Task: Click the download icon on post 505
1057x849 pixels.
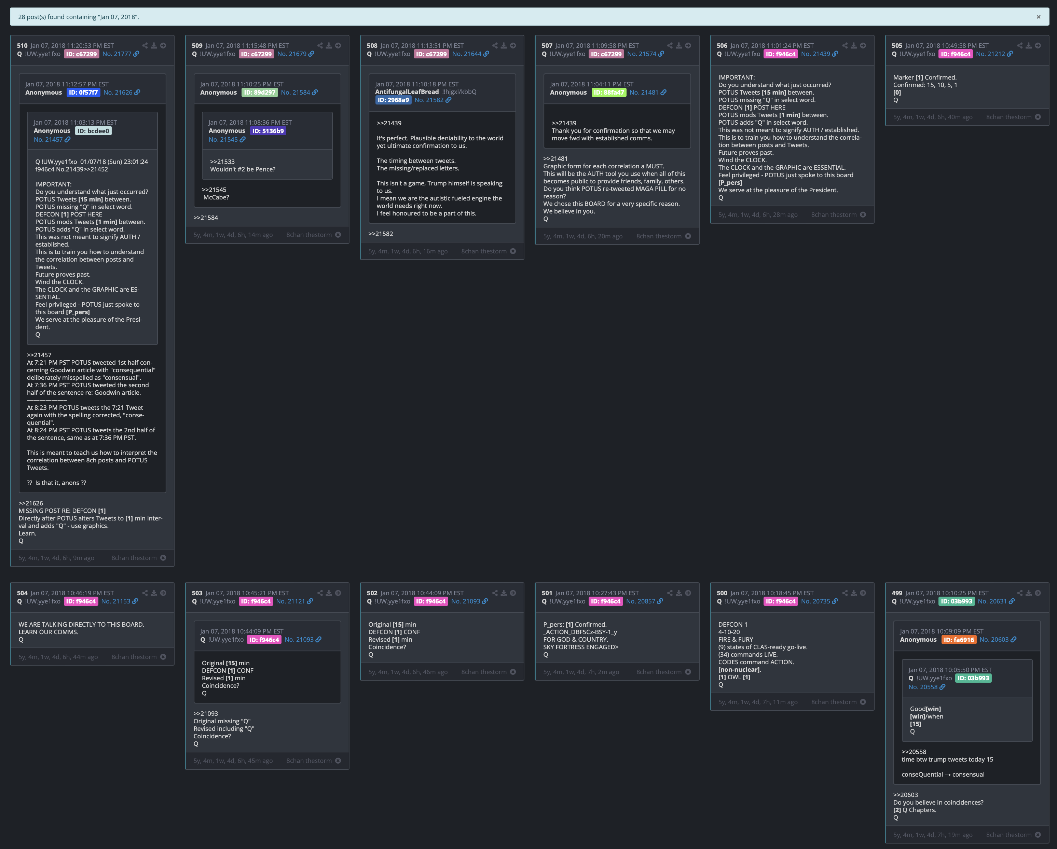Action: point(1029,45)
